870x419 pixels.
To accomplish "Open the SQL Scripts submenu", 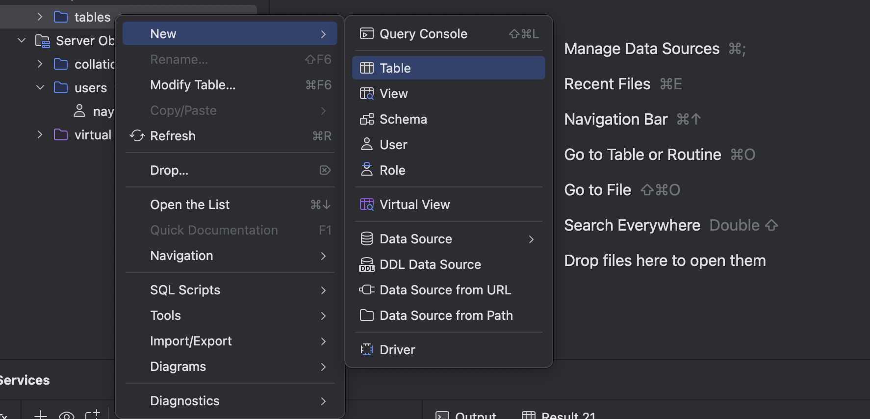I will 185,290.
